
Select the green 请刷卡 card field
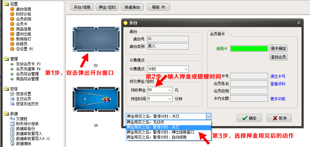click(249, 49)
